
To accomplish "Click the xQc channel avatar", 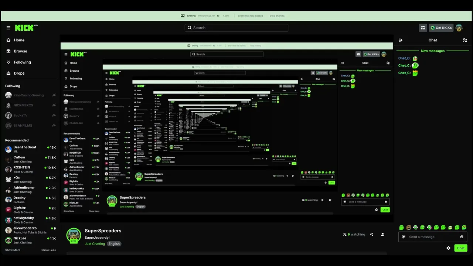I will coord(8,180).
